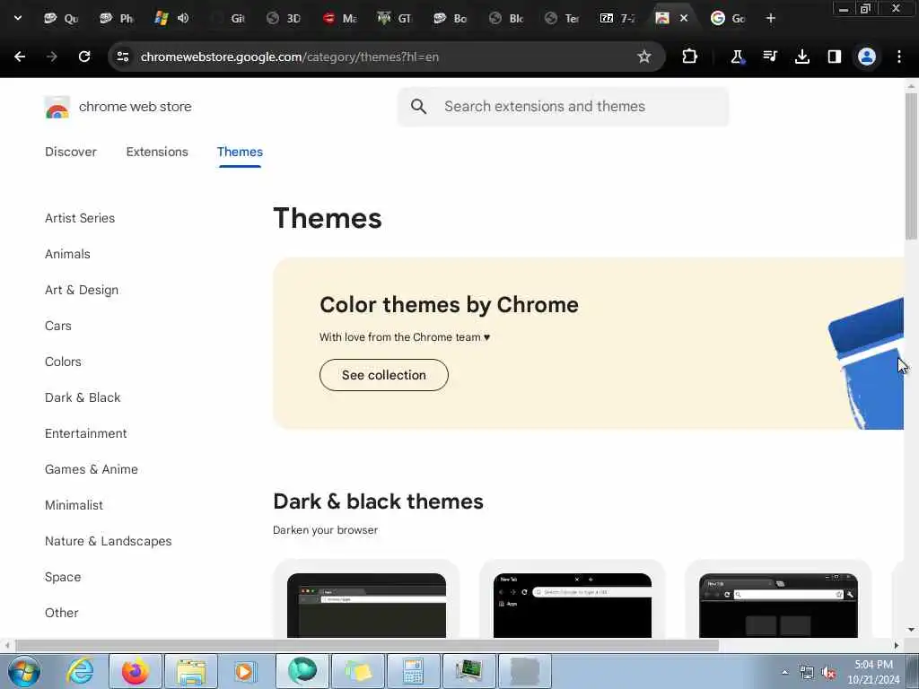Go back using the browser back arrow
This screenshot has height=689, width=919.
coord(20,57)
